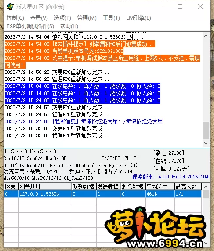Image resolution: width=214 pixels, height=251 pixels.
Task: Minimize the 派大星01区 window
Action: click(x=160, y=7)
